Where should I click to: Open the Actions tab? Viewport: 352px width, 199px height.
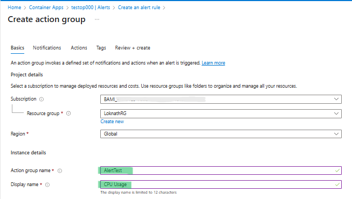pos(79,48)
